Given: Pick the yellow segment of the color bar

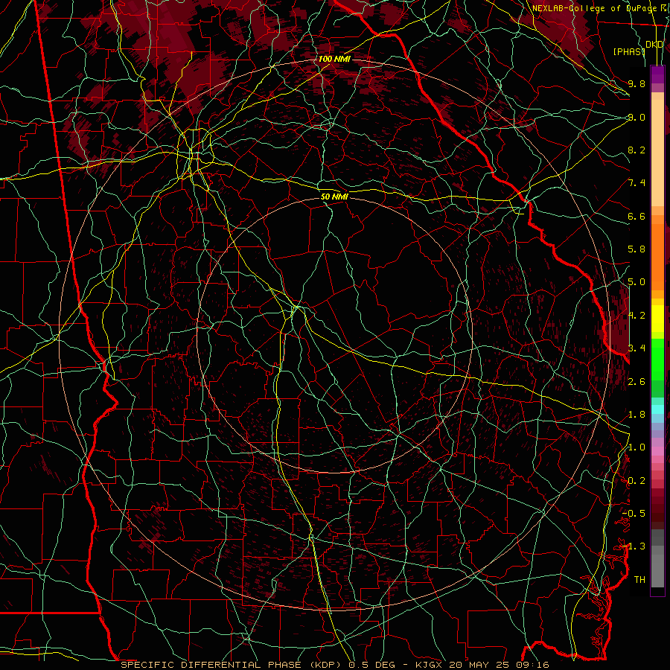Looking at the screenshot, I should click(657, 319).
